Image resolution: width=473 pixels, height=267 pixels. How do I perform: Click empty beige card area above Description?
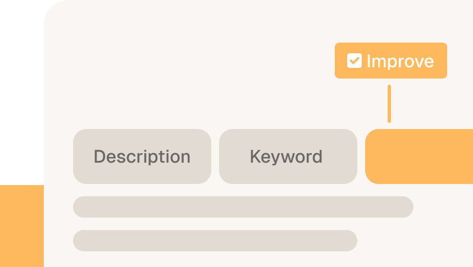(181, 75)
